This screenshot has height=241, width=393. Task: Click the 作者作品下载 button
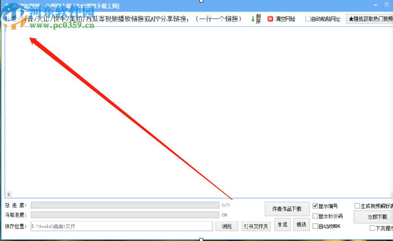pyautogui.click(x=287, y=209)
